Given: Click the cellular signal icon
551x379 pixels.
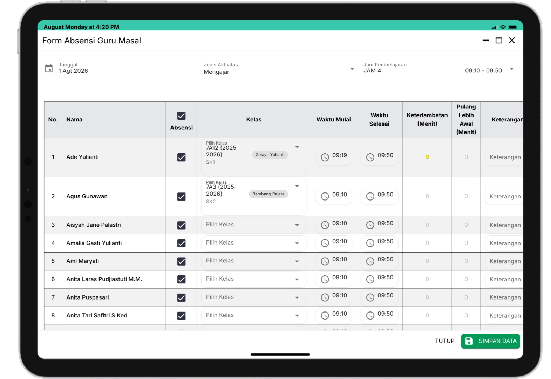Looking at the screenshot, I should (x=494, y=27).
